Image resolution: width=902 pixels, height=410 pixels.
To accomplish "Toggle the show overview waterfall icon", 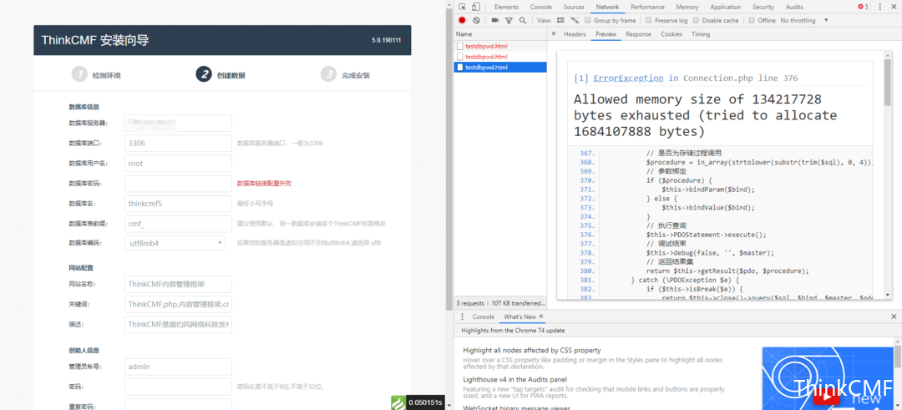I will click(x=574, y=20).
